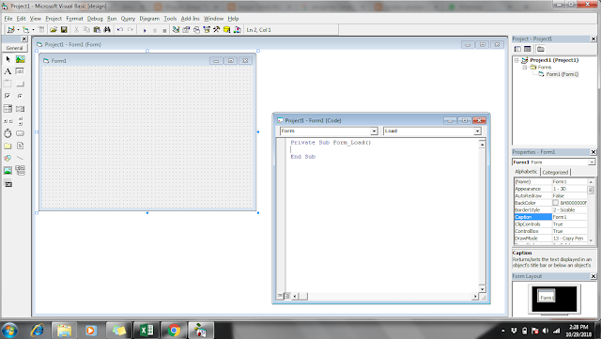
Task: Open the Toolbox from toolbar icon
Action: click(217, 29)
